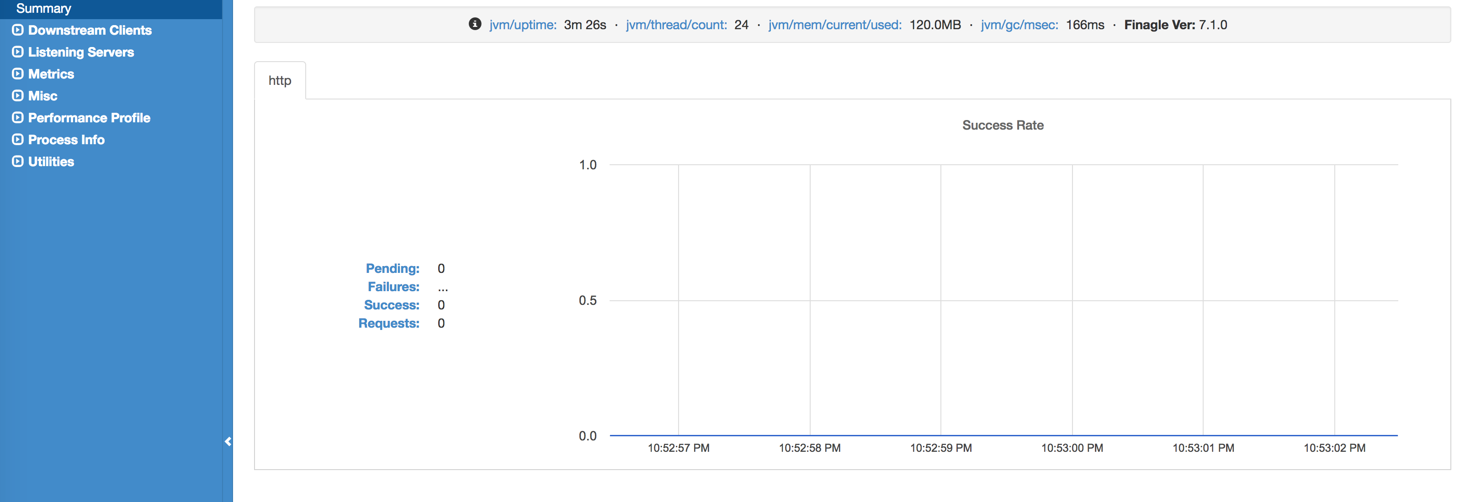This screenshot has height=502, width=1465.
Task: Open the jvm/gc/msec metric link
Action: click(x=1019, y=25)
